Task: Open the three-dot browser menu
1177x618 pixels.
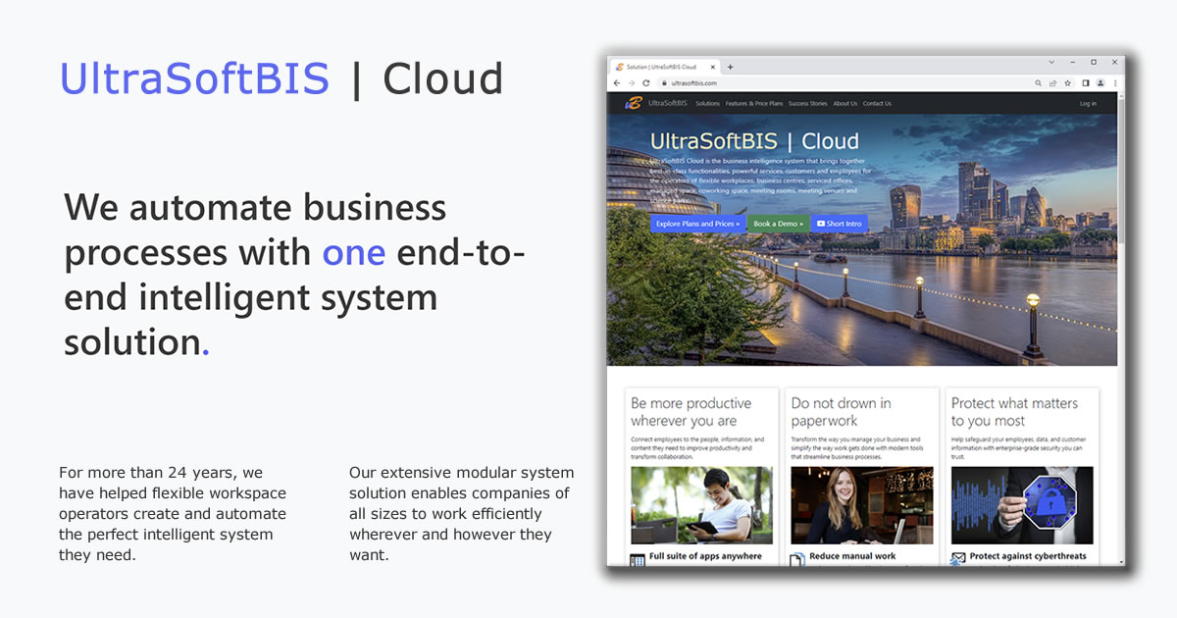Action: (1114, 82)
